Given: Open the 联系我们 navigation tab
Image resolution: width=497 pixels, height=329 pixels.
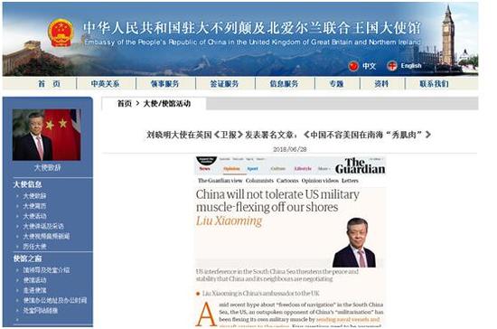Looking at the screenshot, I should pos(434,84).
